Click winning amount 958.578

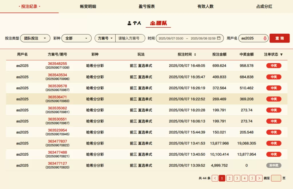(x=247, y=66)
